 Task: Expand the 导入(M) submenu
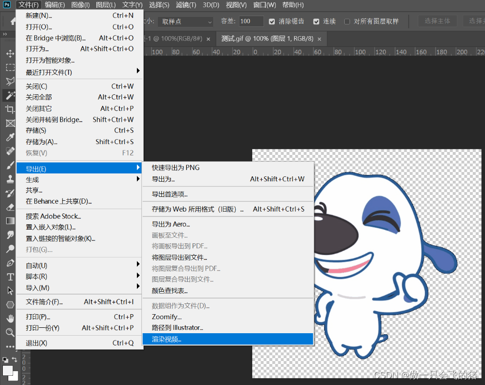tap(80, 287)
